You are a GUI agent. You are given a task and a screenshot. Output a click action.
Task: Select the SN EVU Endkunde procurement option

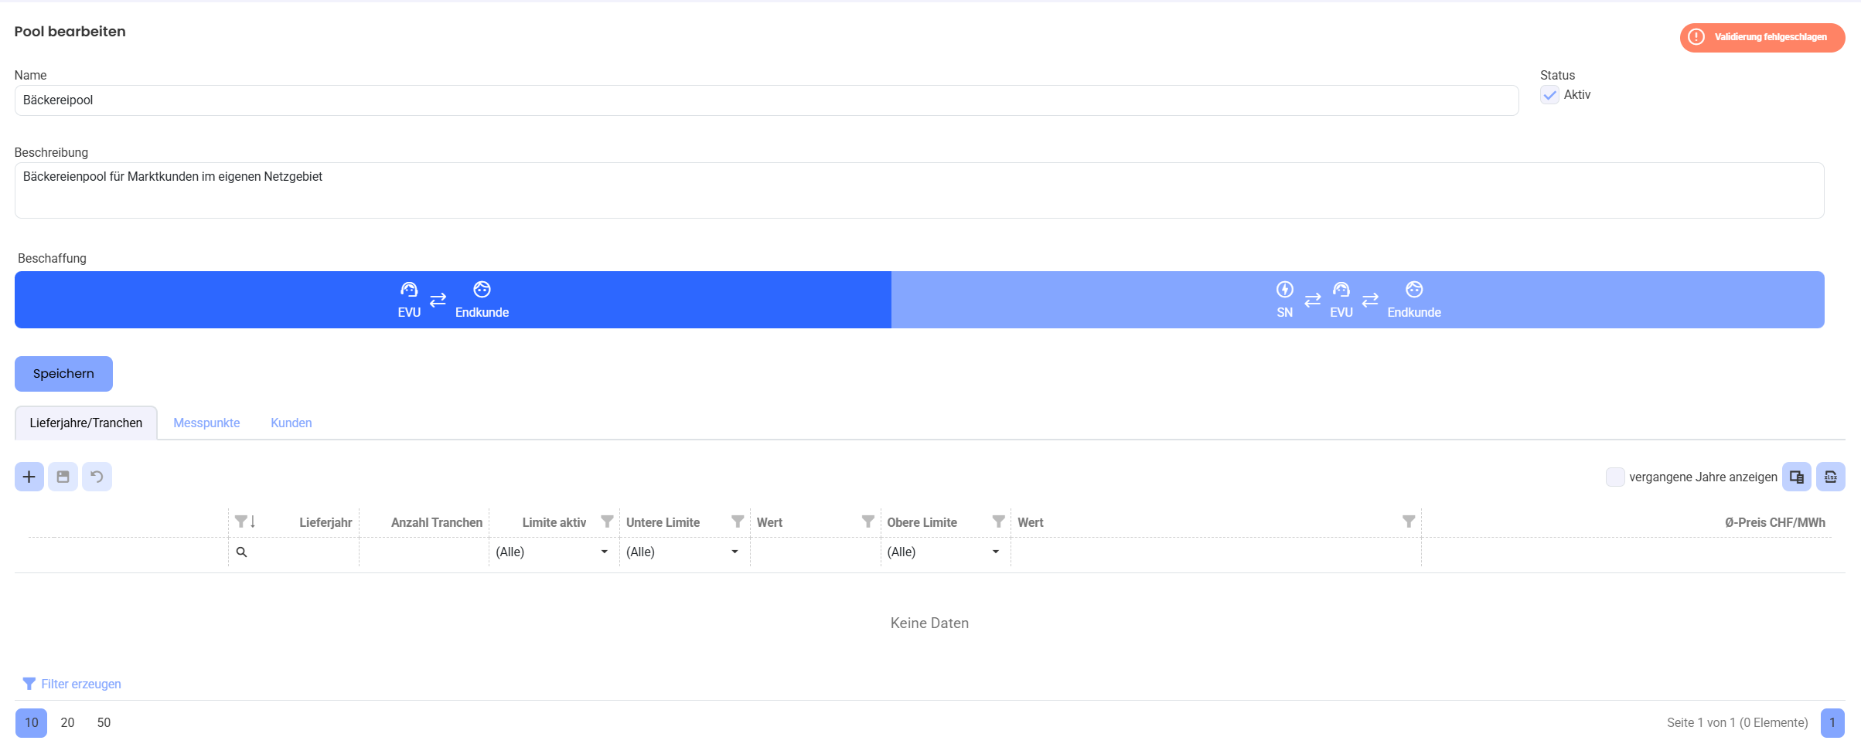[1358, 300]
